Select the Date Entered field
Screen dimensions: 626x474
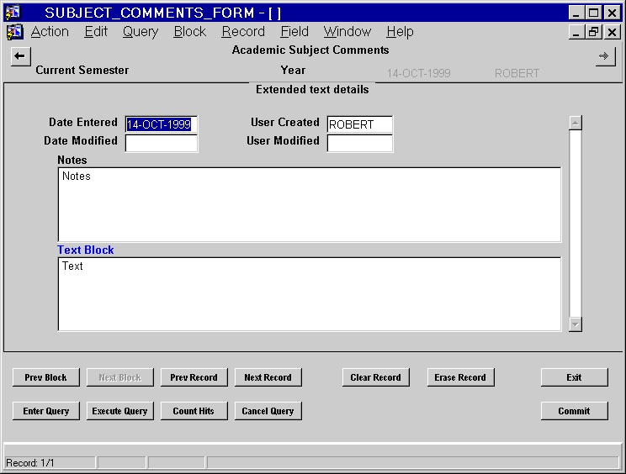[x=162, y=124]
